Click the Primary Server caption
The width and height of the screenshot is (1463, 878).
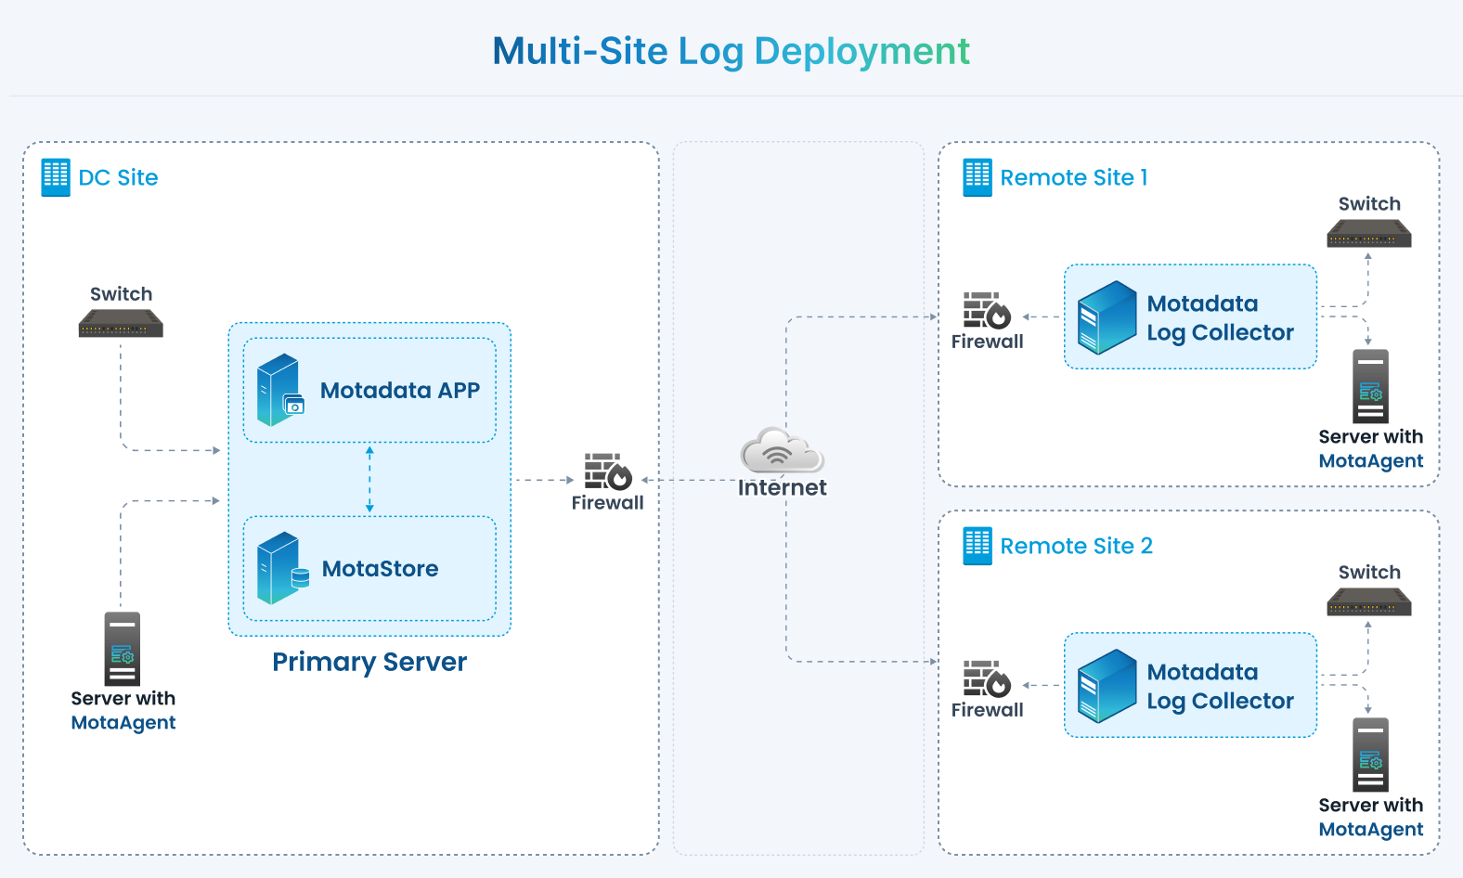pyautogui.click(x=369, y=662)
